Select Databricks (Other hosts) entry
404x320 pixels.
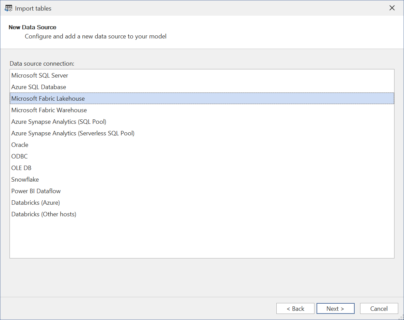point(202,215)
